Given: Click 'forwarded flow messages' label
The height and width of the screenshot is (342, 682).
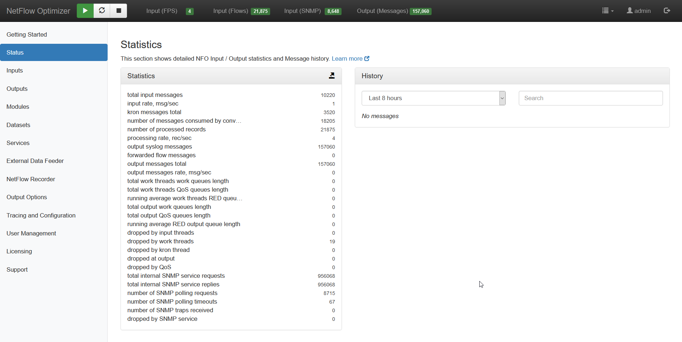Looking at the screenshot, I should [x=161, y=155].
